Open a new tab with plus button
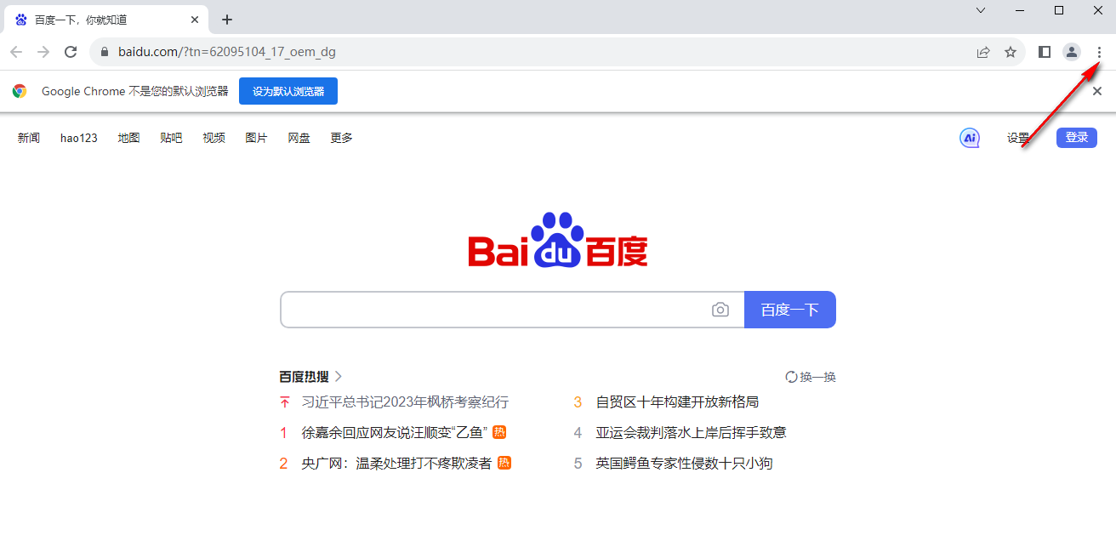The image size is (1116, 541). pyautogui.click(x=226, y=20)
